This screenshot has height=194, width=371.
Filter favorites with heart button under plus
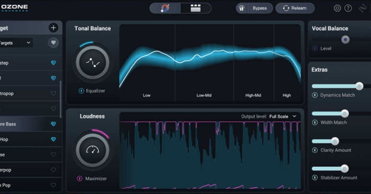(53, 43)
